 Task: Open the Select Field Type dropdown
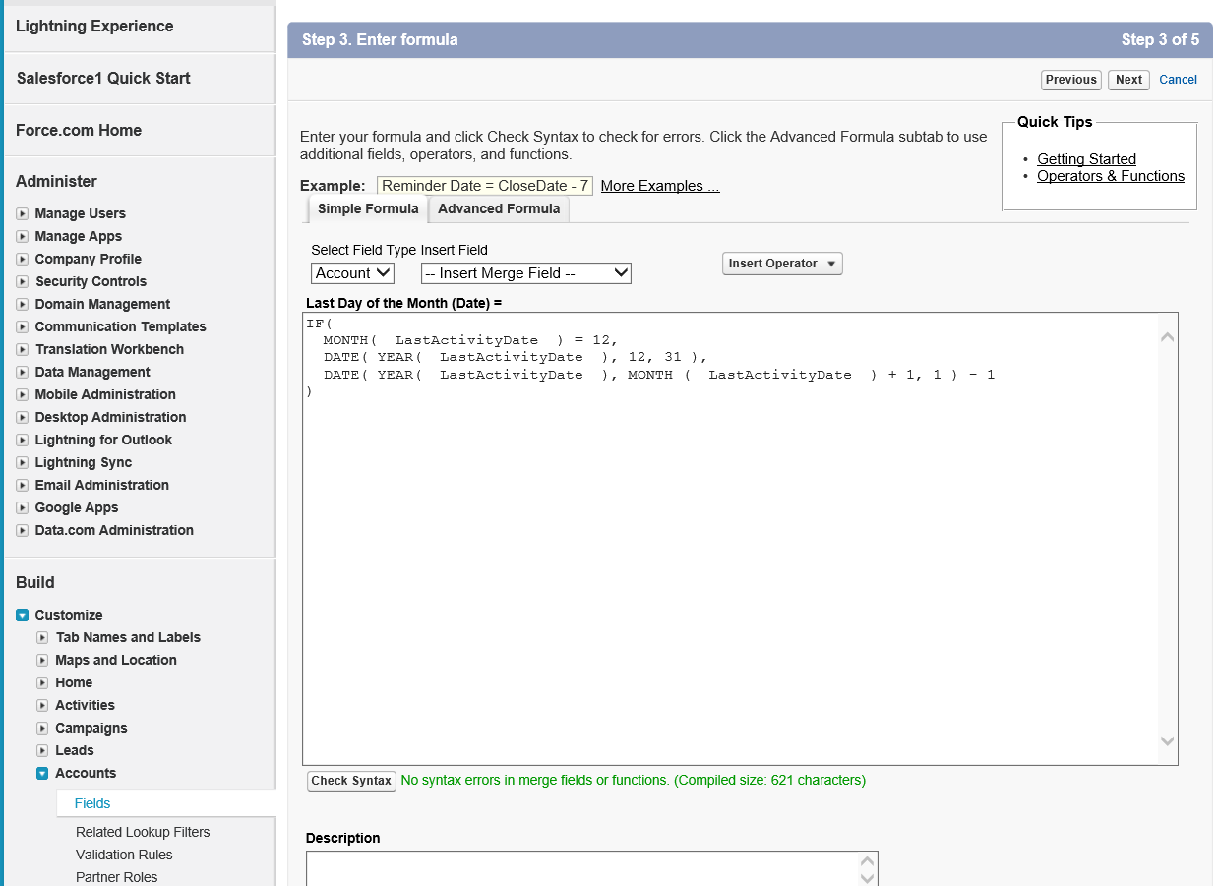tap(353, 273)
